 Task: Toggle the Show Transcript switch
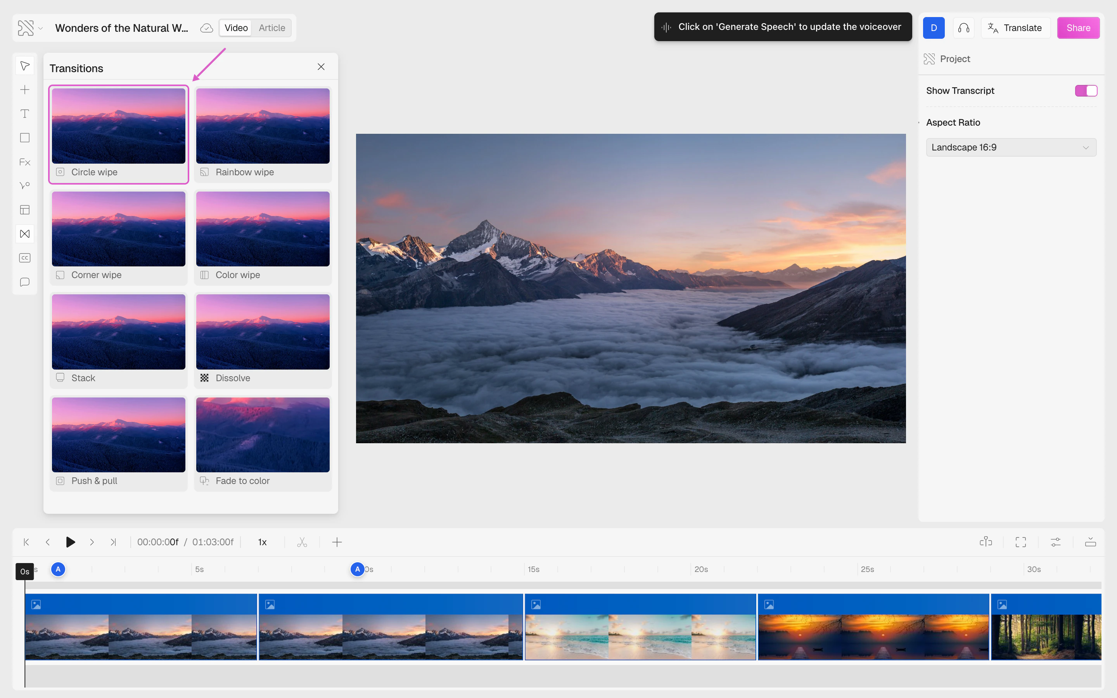coord(1086,90)
